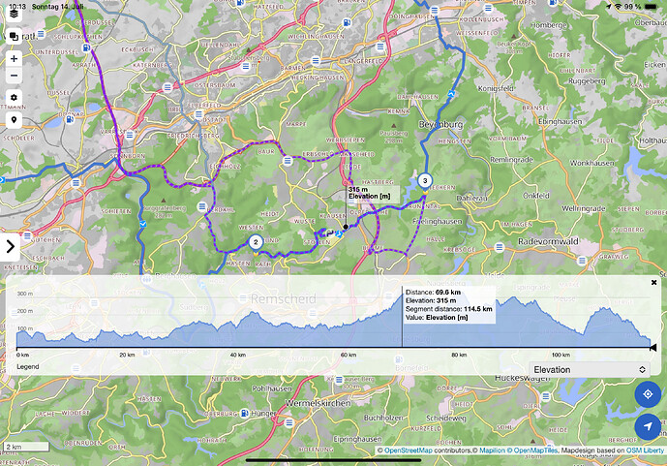Tap station icon near Erbschlö
Screen dimensions: 667x466
288,161
